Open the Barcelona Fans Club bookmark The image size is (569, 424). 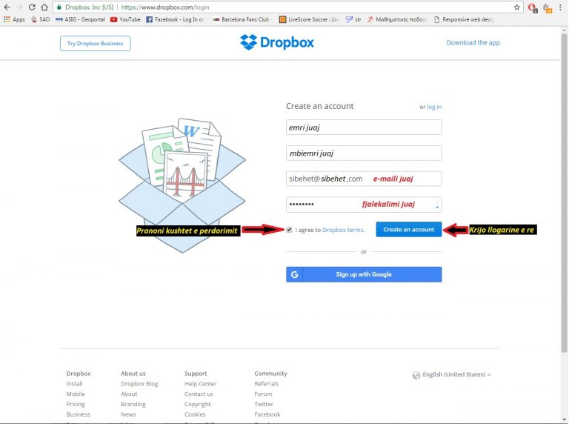click(x=242, y=19)
